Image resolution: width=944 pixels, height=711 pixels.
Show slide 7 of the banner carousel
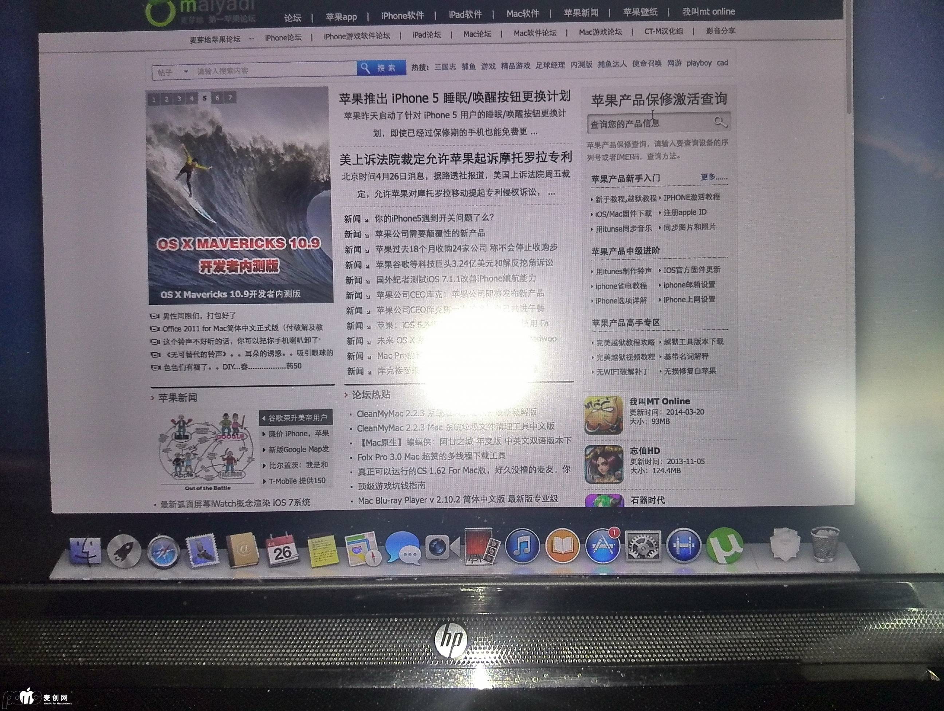click(230, 98)
